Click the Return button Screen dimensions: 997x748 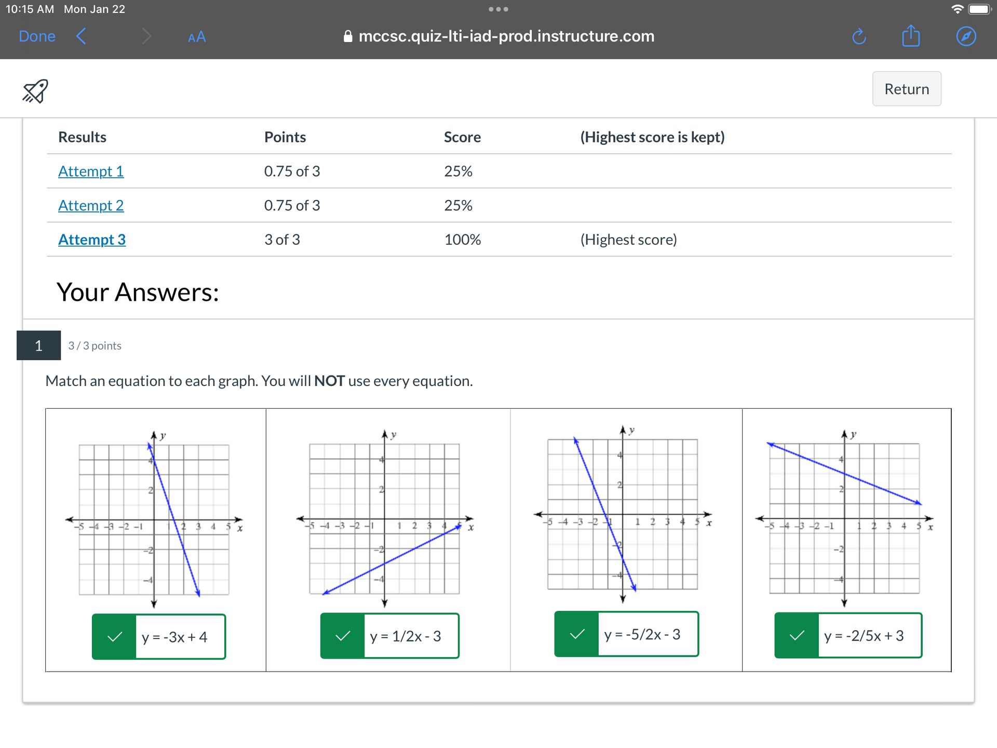906,89
